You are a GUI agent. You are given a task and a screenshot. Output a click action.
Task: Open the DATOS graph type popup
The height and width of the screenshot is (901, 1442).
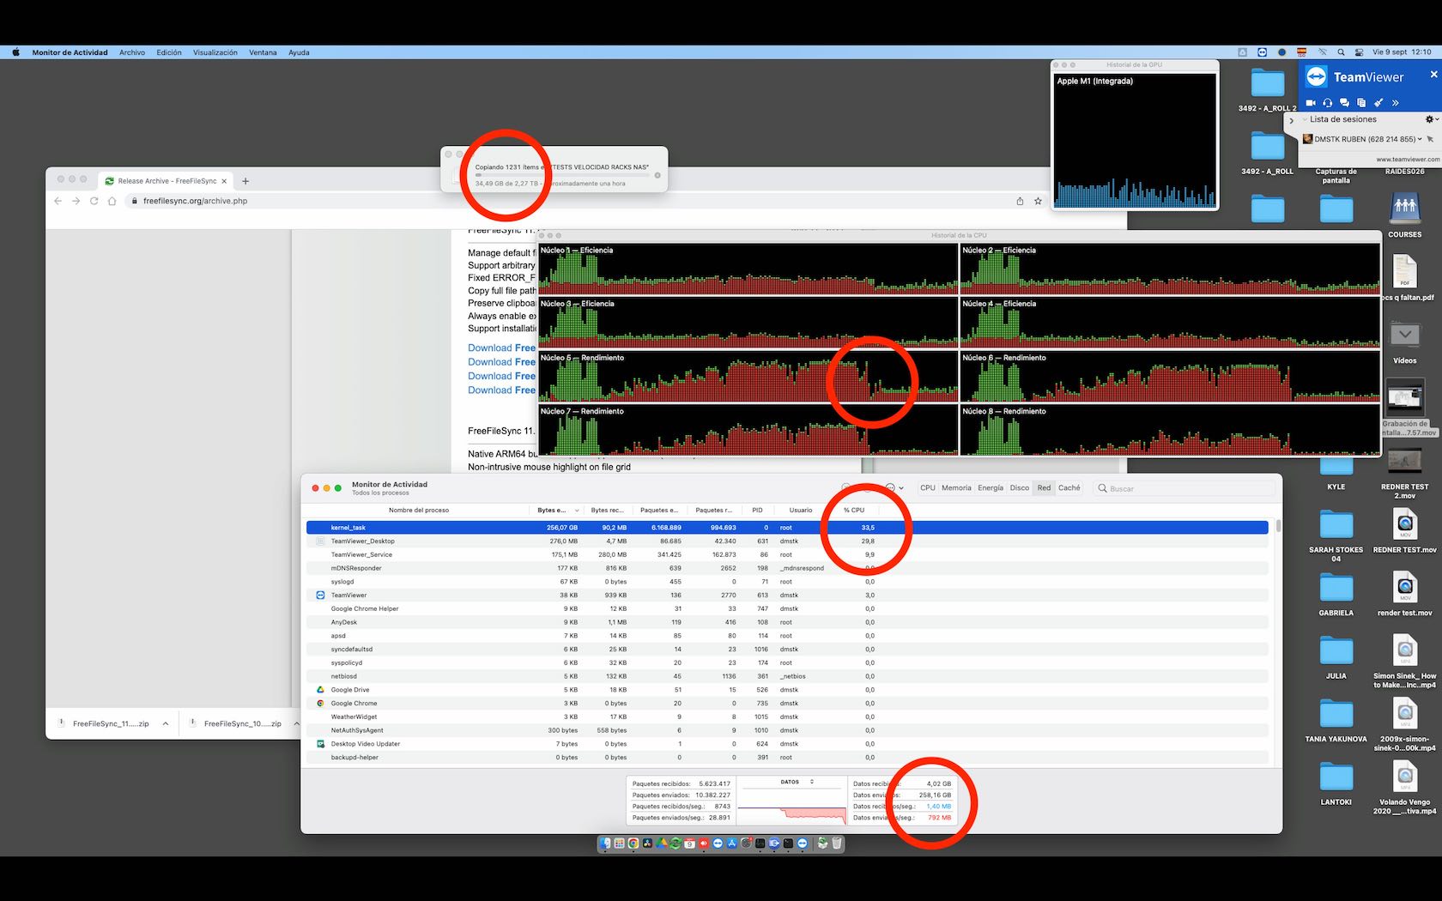797,782
